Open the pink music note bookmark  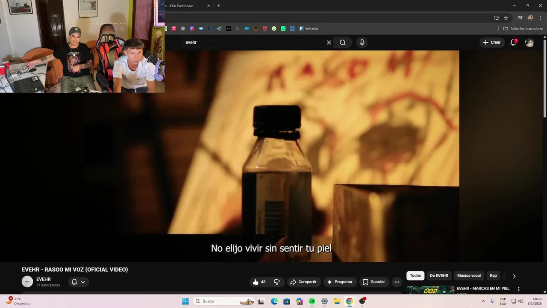click(174, 29)
